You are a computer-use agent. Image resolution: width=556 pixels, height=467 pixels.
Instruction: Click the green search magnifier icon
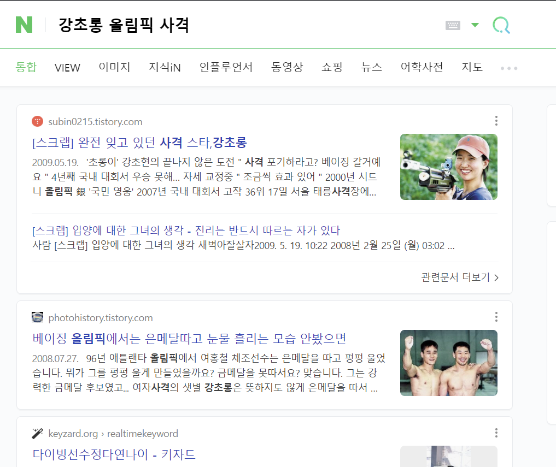point(500,25)
